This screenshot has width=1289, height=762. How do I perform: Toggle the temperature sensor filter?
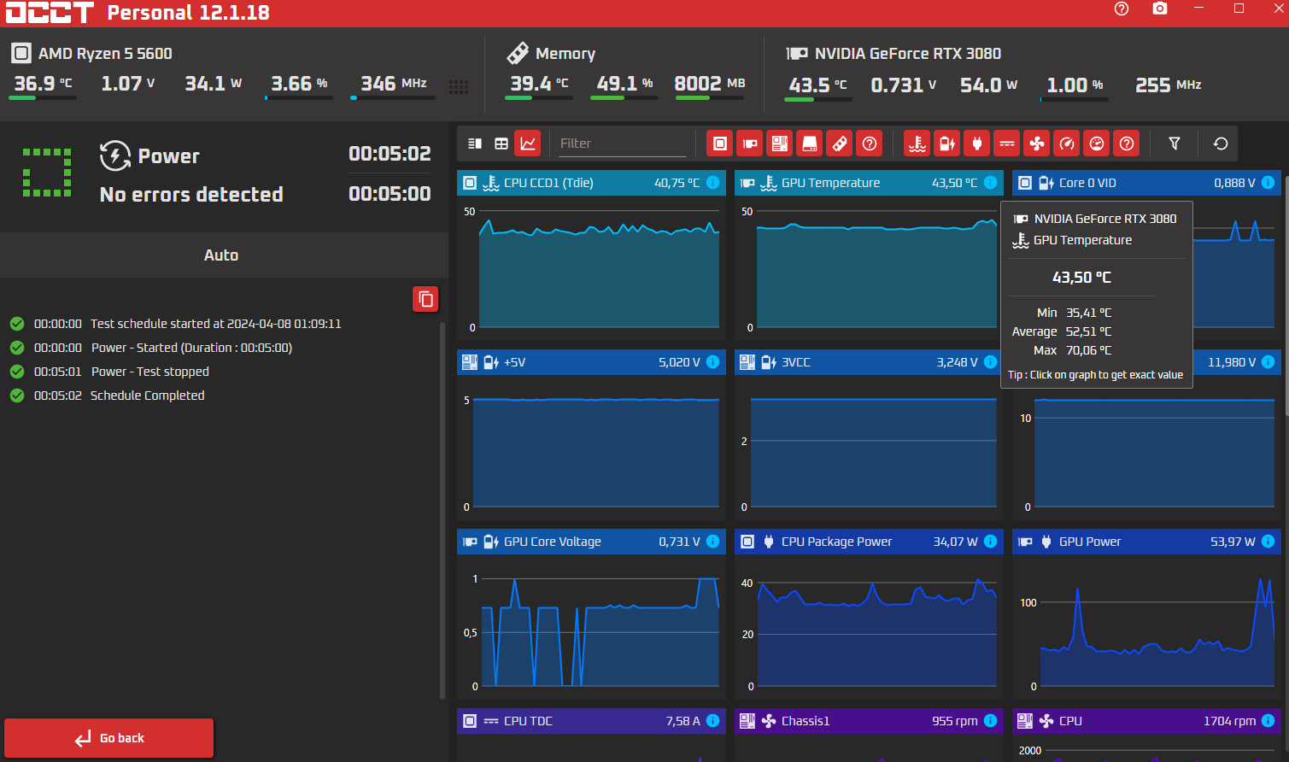click(x=917, y=144)
